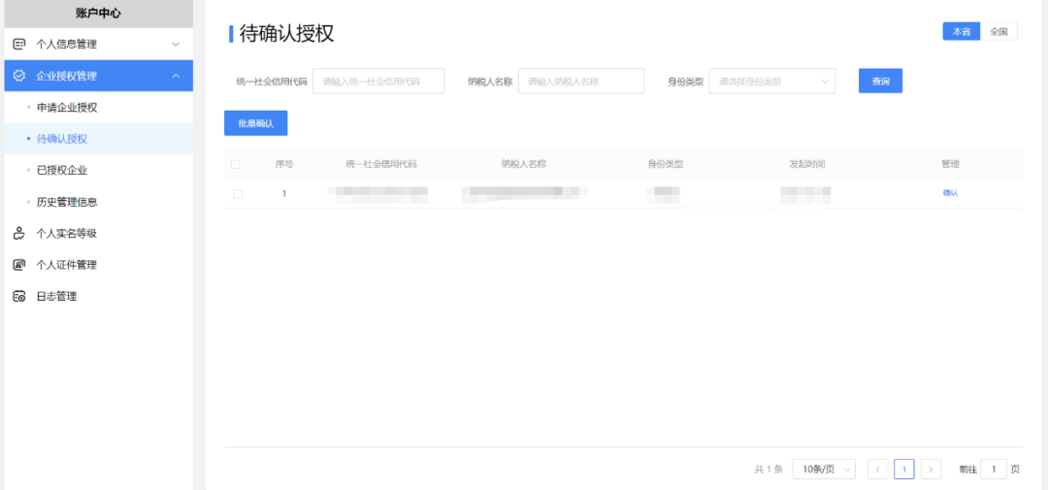Click the 身份类型 column header
The image size is (1048, 490).
[x=665, y=164]
